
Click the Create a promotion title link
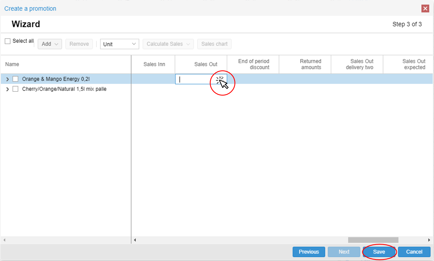pos(30,8)
